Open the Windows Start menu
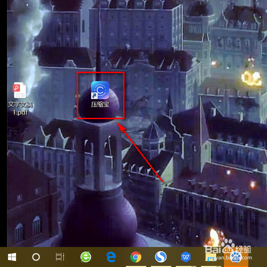The image size is (267, 267). coord(12,257)
